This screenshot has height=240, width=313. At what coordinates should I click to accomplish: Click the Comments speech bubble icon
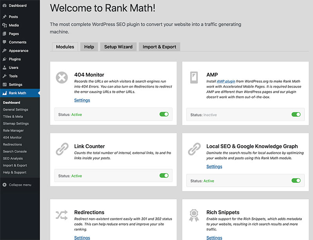[4, 42]
